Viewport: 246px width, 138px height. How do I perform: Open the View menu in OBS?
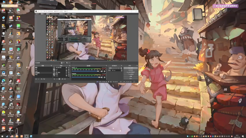48,14
